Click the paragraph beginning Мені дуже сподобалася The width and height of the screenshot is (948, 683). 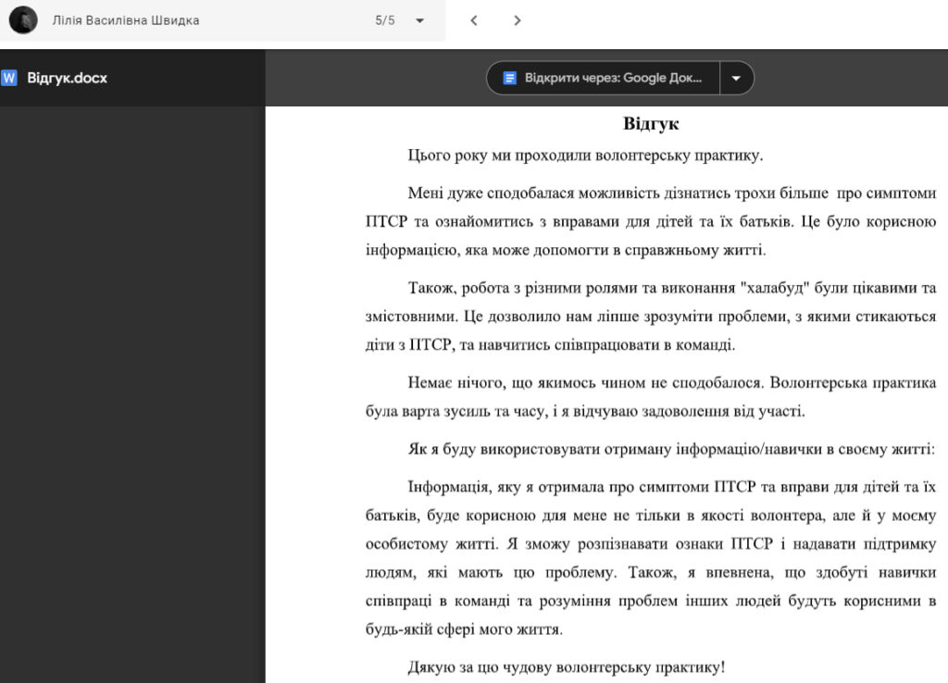coord(651,222)
